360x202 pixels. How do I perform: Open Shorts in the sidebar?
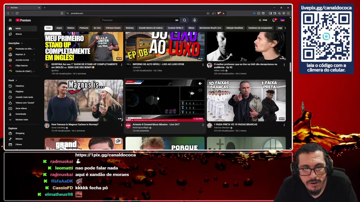22,34
